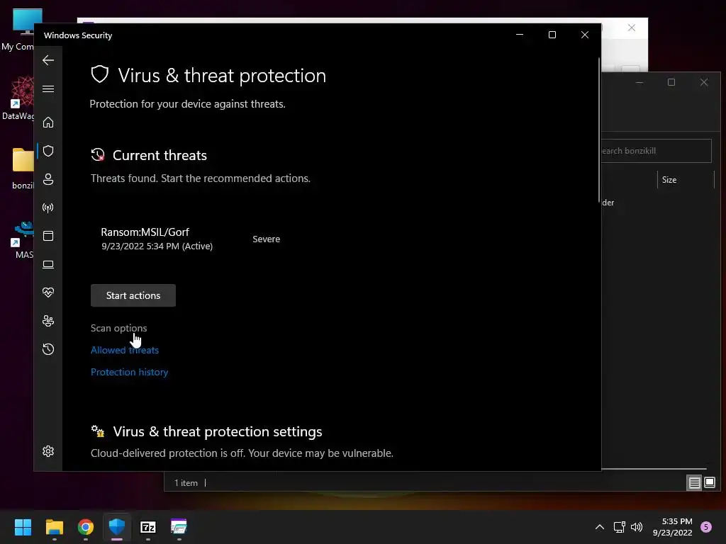
Task: Select Virus & threat protection shield in sidebar
Action: (48, 151)
